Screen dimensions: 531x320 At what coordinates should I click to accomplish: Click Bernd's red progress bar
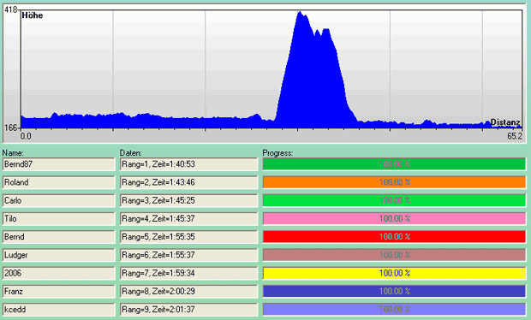pos(394,237)
